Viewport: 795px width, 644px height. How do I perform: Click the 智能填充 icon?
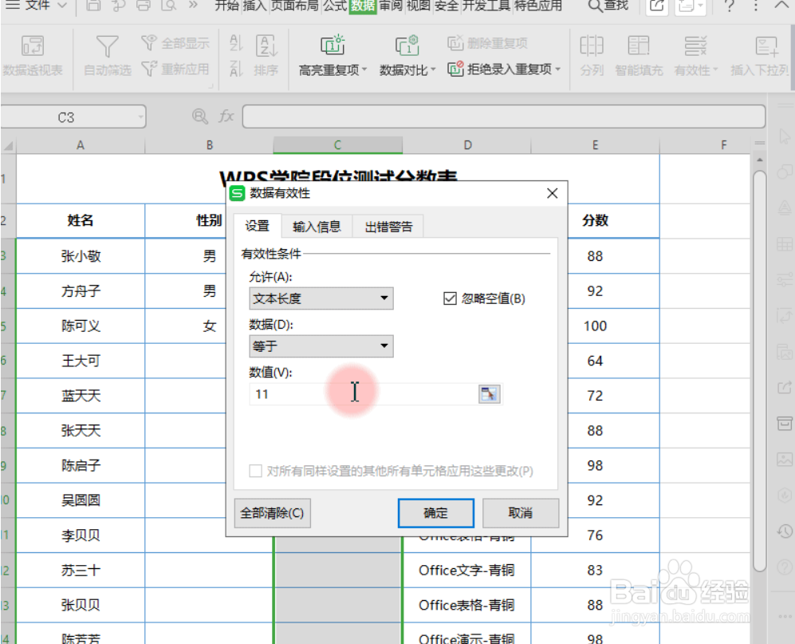[x=639, y=45]
